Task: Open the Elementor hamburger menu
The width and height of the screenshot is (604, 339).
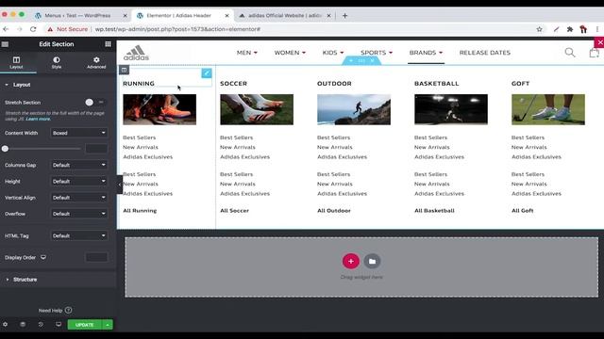Action: pyautogui.click(x=5, y=44)
